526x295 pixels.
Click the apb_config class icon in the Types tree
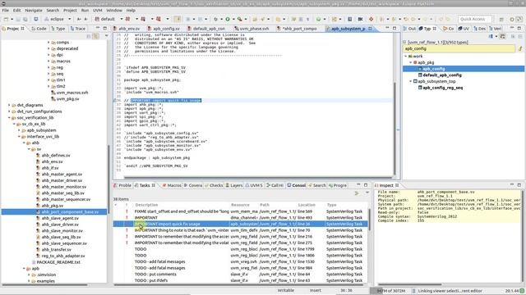click(x=420, y=69)
